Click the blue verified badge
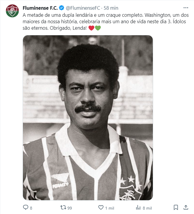The height and width of the screenshot is (214, 194). [x=61, y=8]
